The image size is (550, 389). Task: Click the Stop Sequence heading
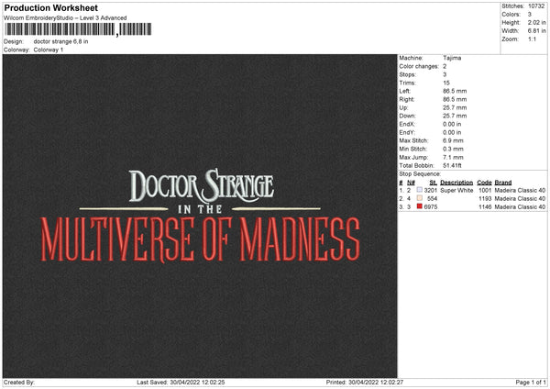(420, 173)
